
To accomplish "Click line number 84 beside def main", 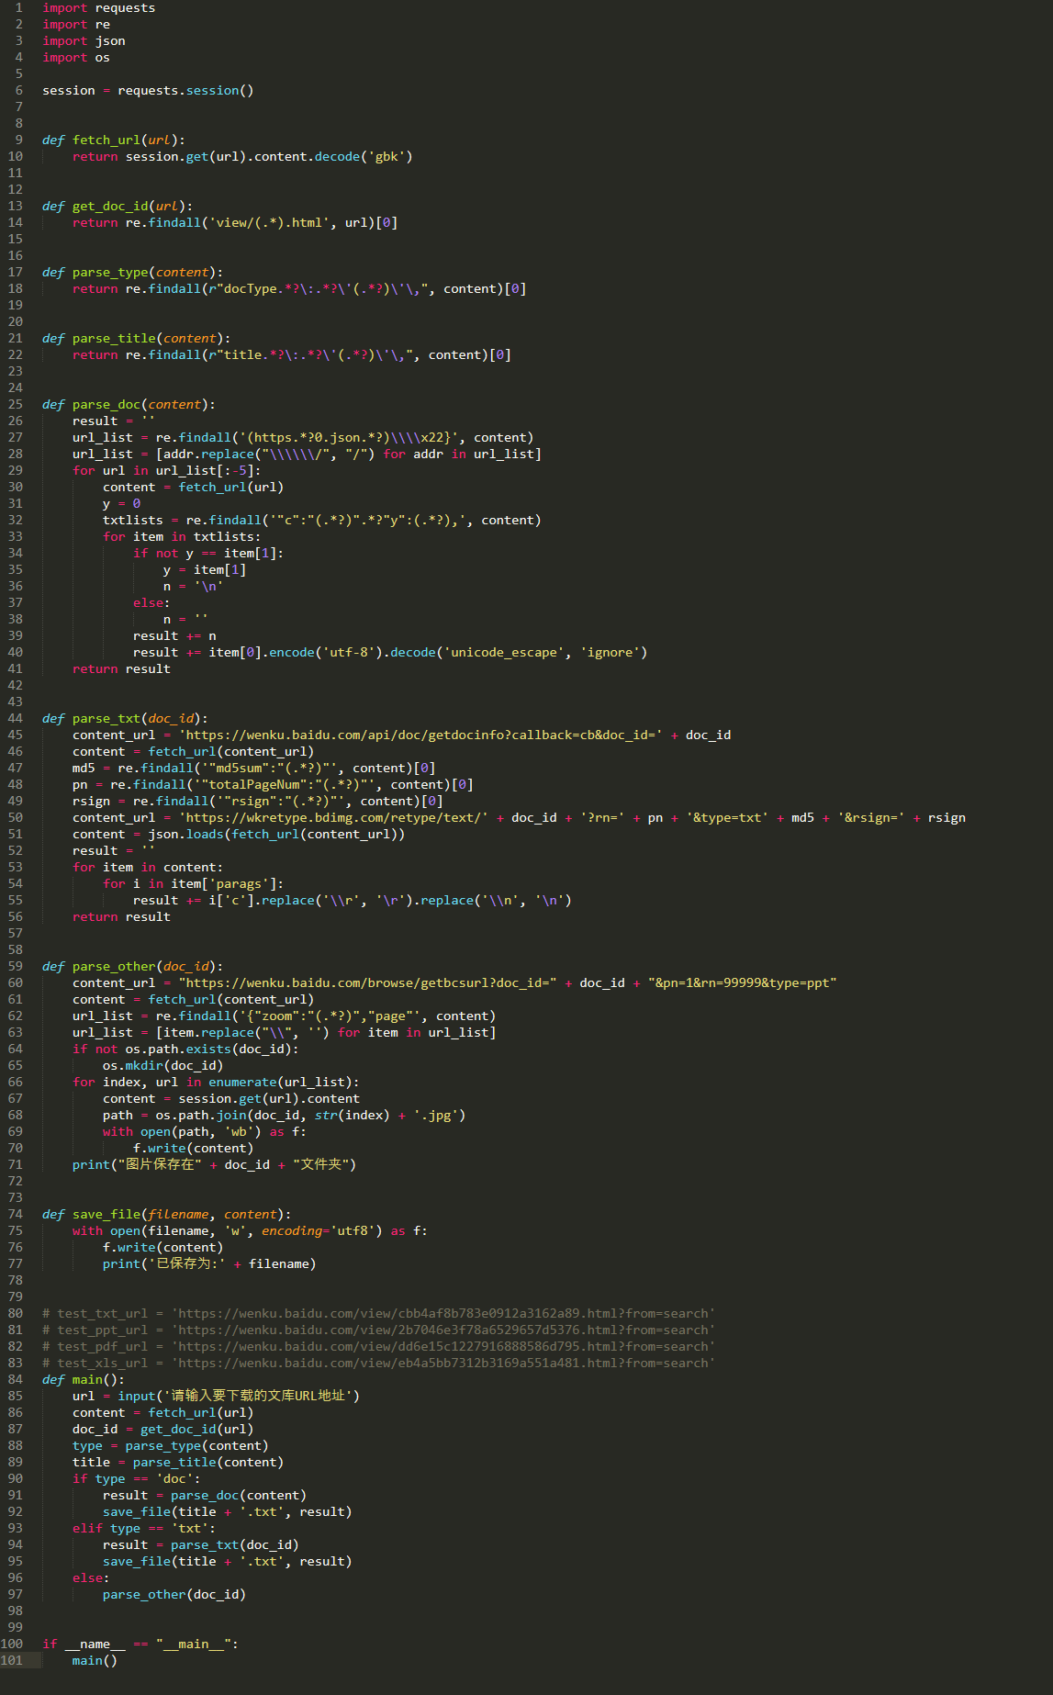I will pos(16,1379).
